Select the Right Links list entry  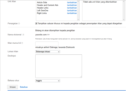coord(42,13)
